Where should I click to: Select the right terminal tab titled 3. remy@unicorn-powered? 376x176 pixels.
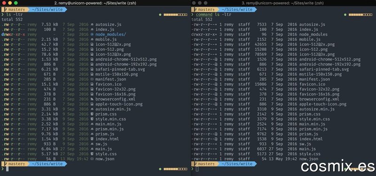point(282,3)
